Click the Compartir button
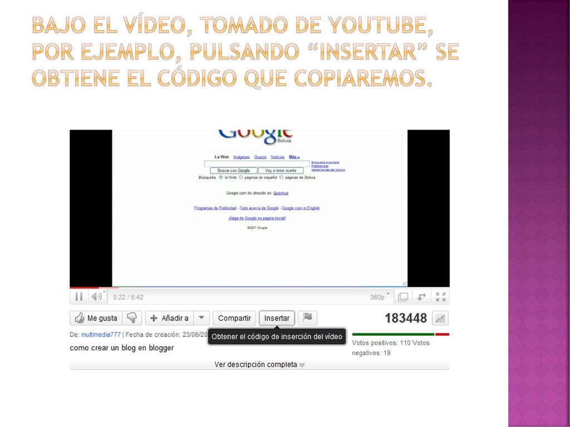The image size is (570, 427). 234,318
